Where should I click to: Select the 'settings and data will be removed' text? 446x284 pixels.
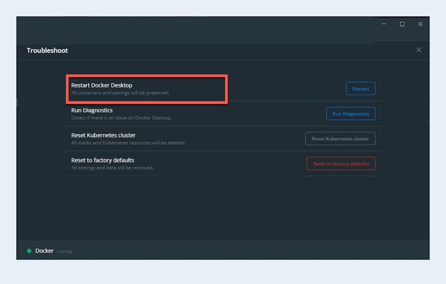coord(112,168)
